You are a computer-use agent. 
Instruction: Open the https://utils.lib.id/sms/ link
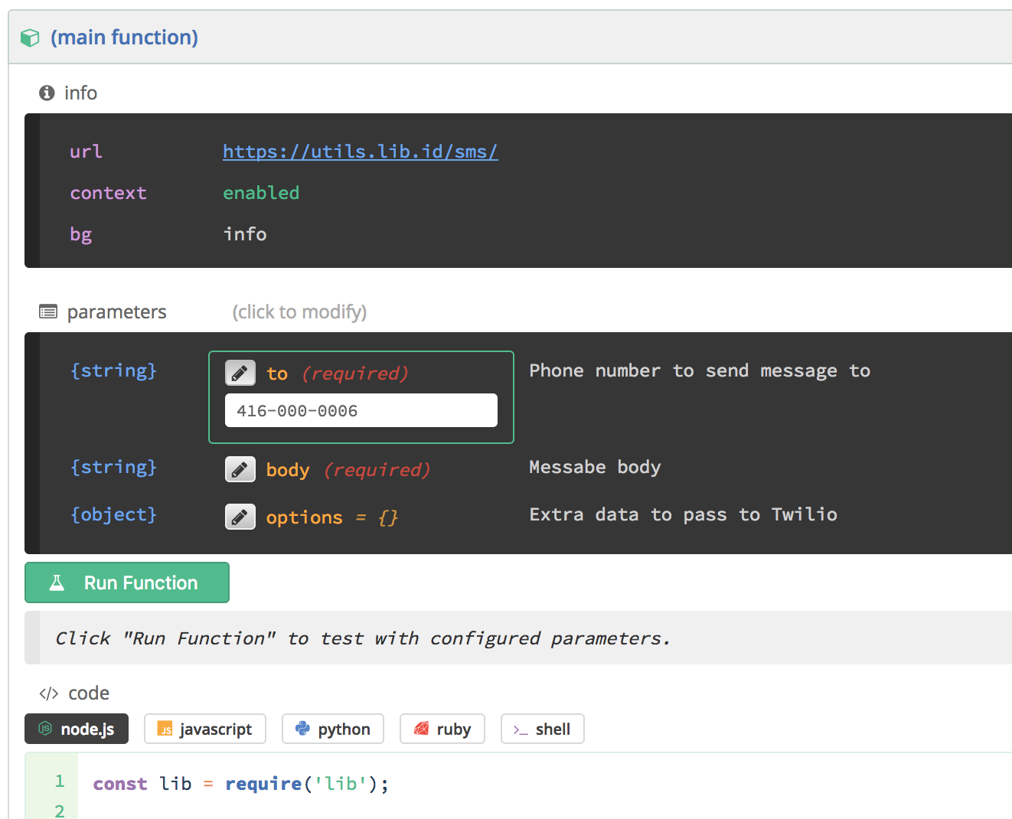(x=360, y=152)
